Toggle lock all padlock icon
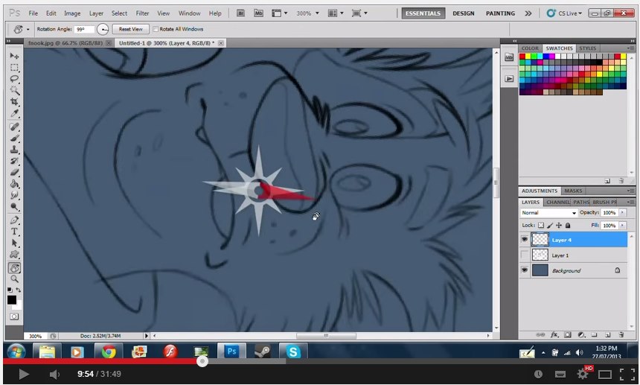This screenshot has height=385, width=640. point(568,226)
